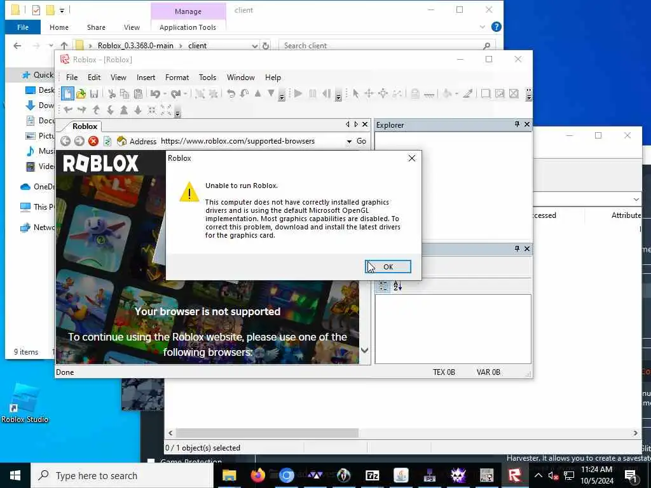651x488 pixels.
Task: Click the Open file toolbar icon
Action: 81,94
